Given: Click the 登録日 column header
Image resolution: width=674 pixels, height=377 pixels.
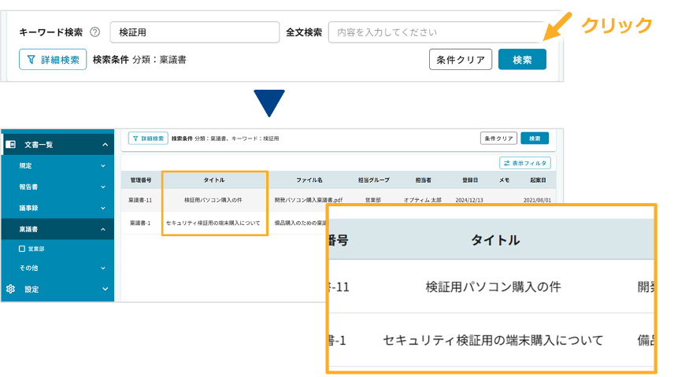Looking at the screenshot, I should 469,179.
